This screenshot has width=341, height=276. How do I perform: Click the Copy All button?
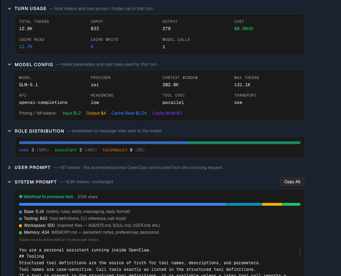pyautogui.click(x=292, y=182)
